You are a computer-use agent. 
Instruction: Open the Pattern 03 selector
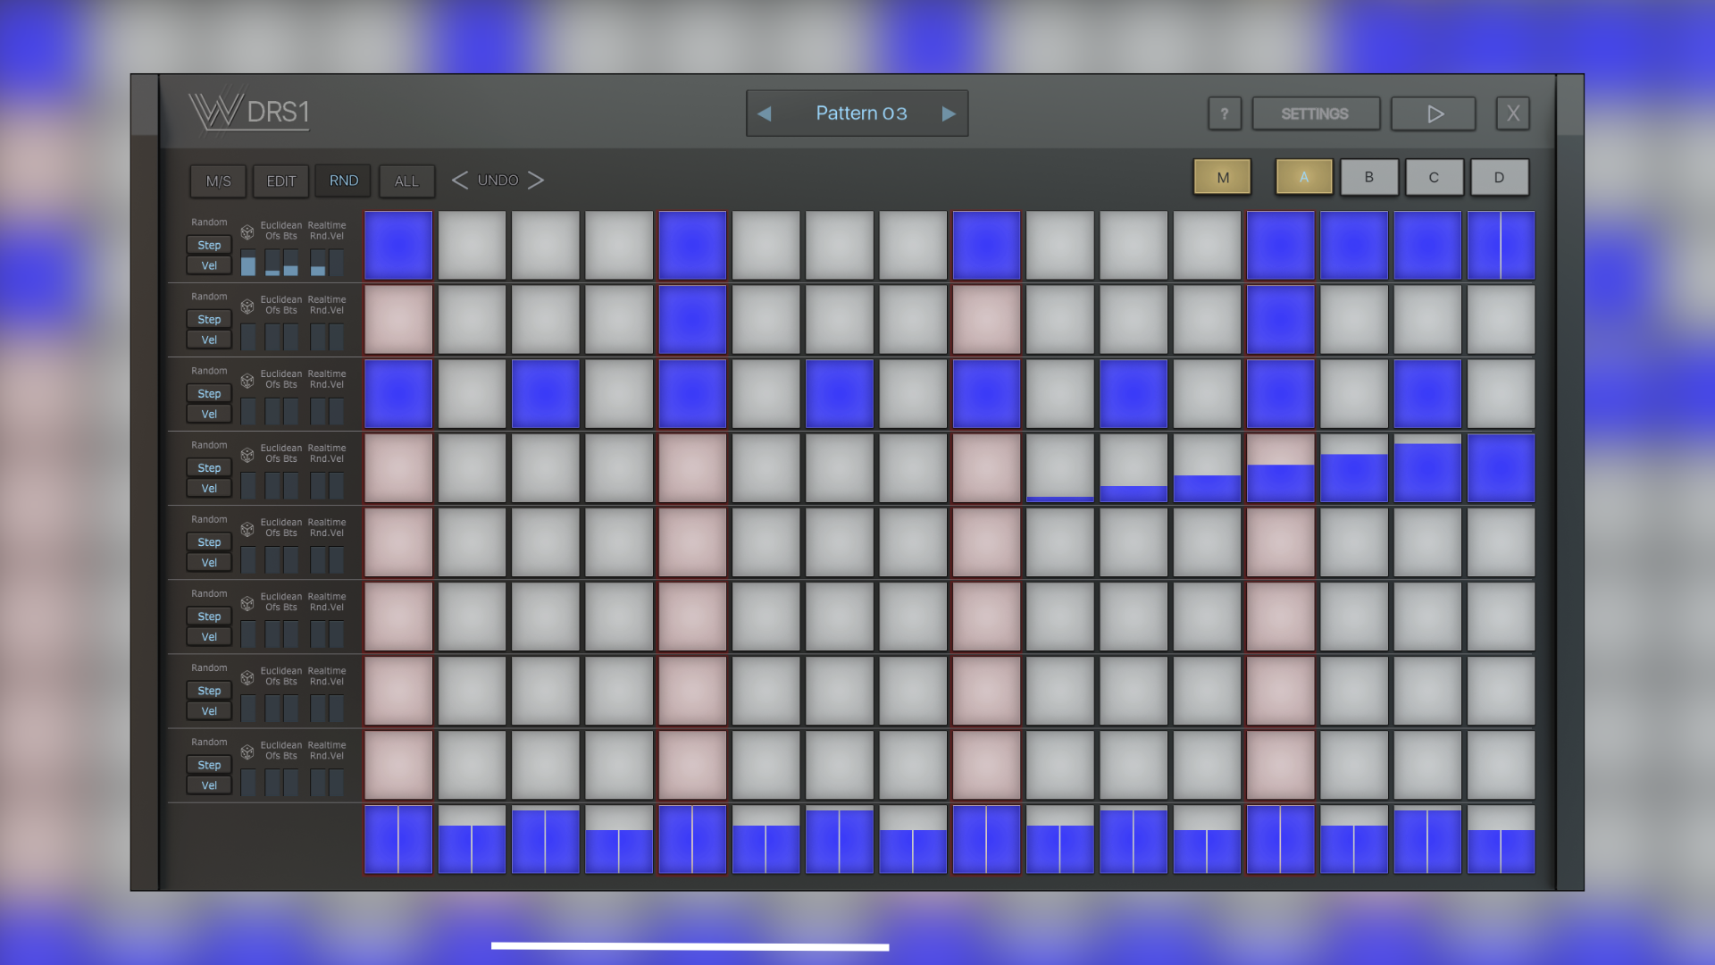coord(861,113)
